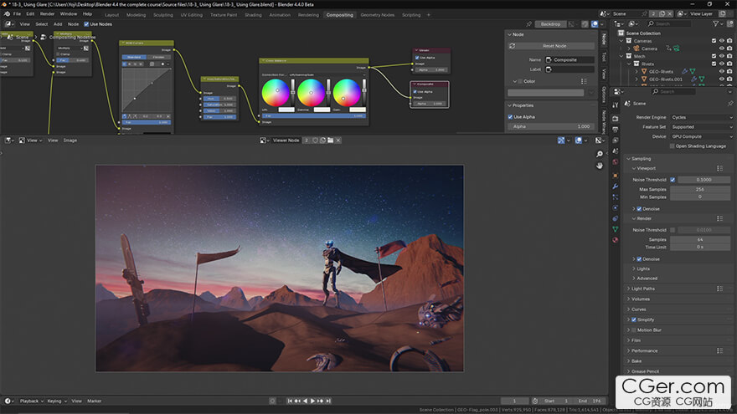Open the Modifiers wrench properties tab
Screen dimensions: 737x414
tap(616, 187)
